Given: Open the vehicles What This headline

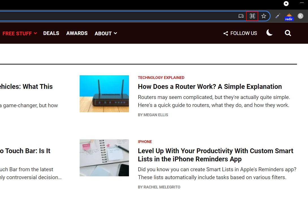Looking at the screenshot, I should (26, 87).
